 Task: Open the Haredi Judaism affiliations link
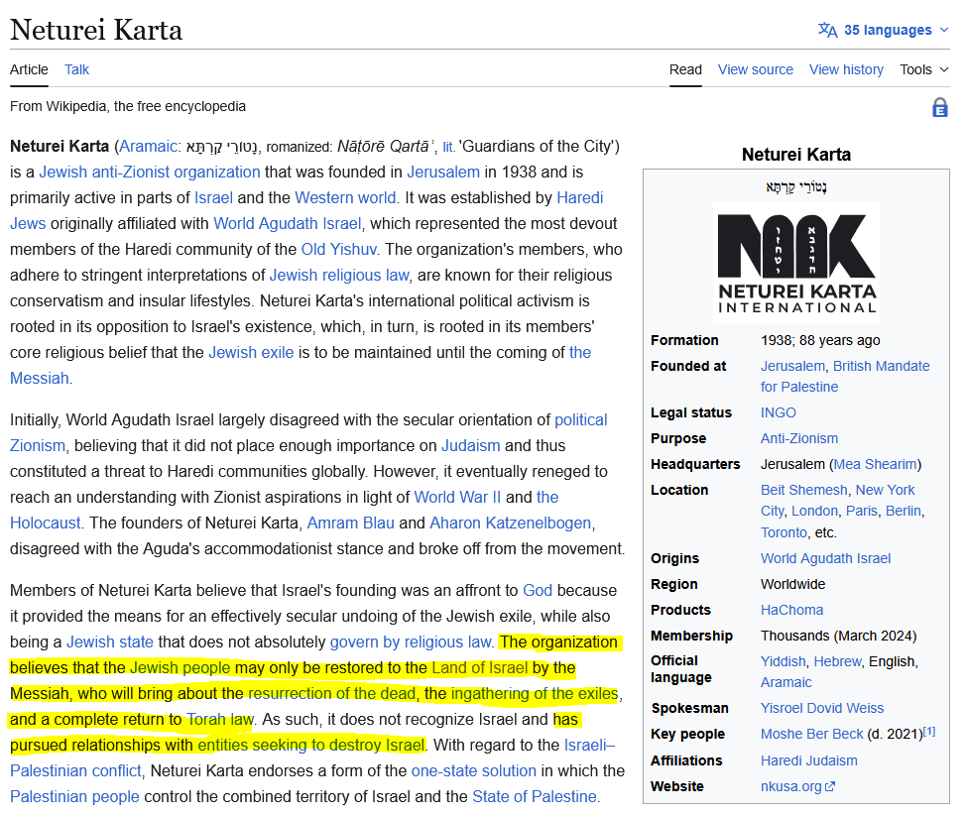pyautogui.click(x=808, y=760)
